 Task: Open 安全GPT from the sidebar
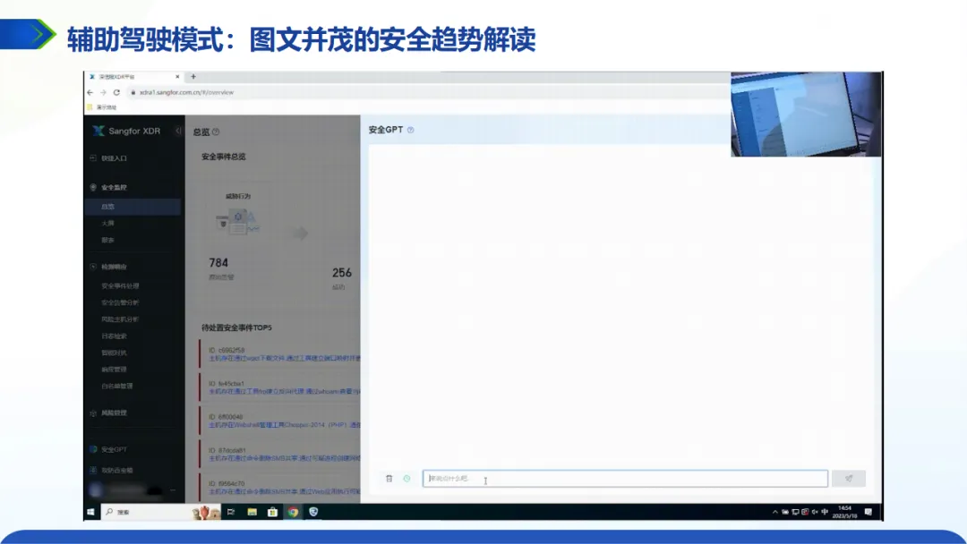(114, 449)
